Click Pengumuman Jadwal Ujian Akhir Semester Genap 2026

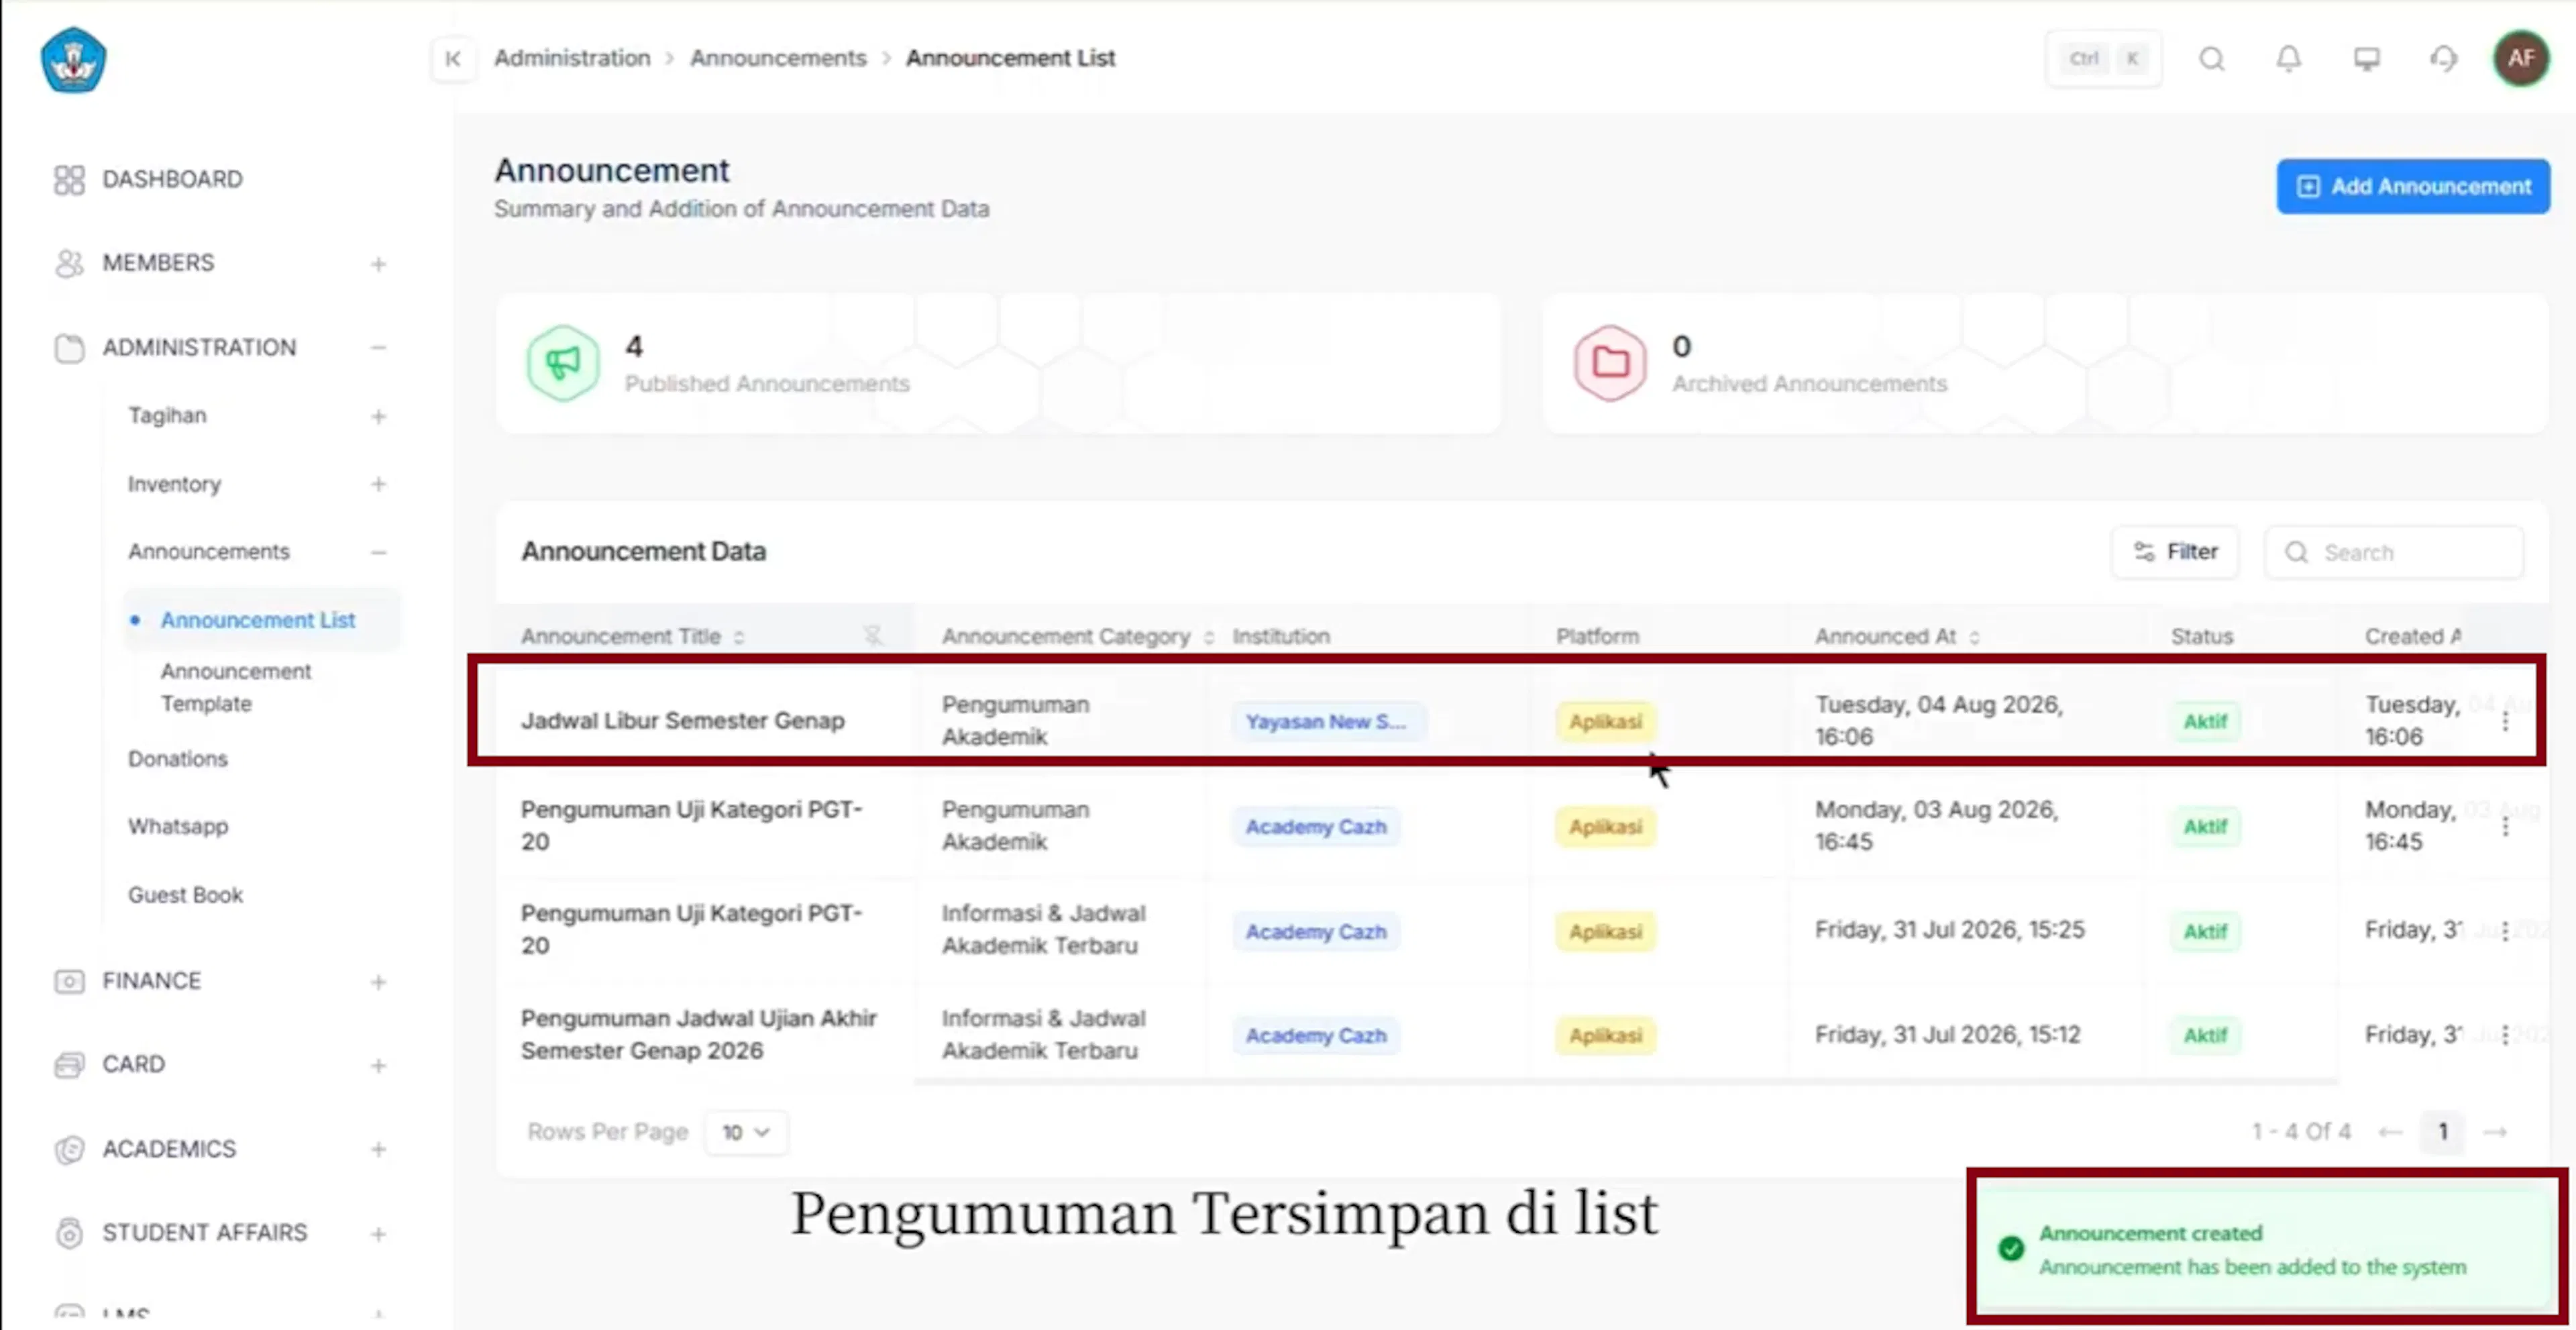click(x=698, y=1034)
